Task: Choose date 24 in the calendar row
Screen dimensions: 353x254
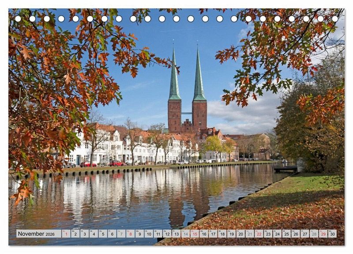Action: click(278, 234)
